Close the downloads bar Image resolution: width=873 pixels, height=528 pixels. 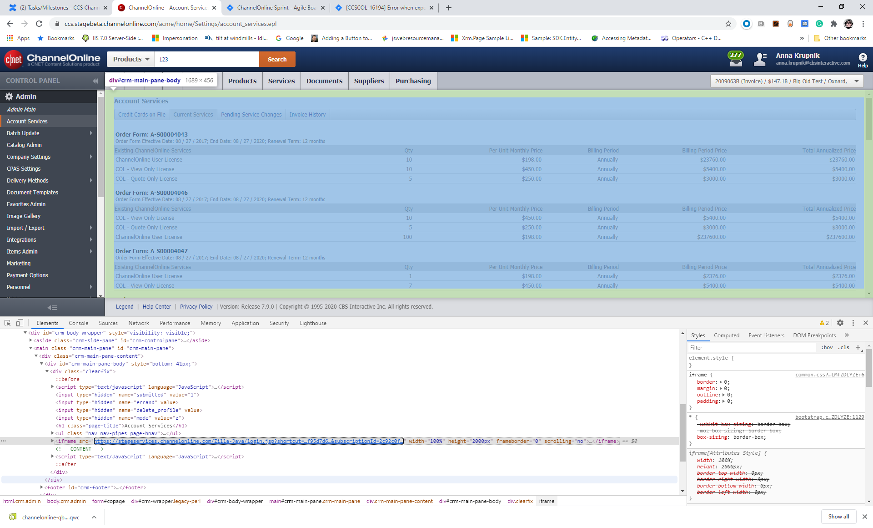coord(865,517)
